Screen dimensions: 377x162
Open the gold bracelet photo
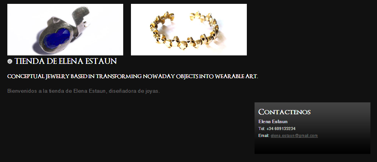point(189,30)
